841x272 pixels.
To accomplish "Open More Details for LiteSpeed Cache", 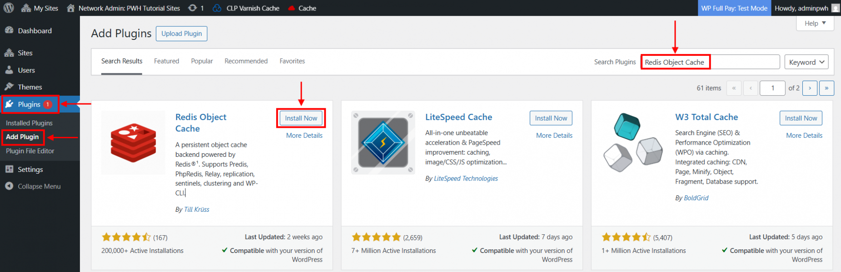I will 554,136.
